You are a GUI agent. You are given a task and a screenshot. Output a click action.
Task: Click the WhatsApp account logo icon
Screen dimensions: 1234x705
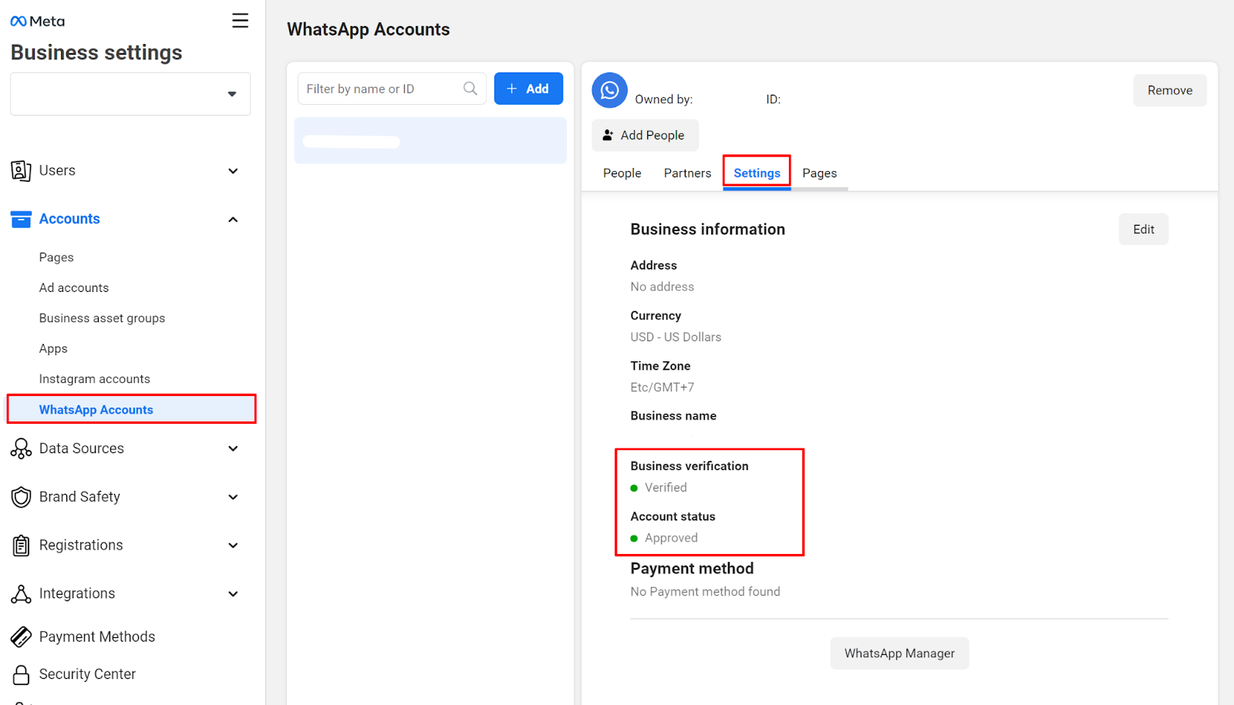click(609, 90)
